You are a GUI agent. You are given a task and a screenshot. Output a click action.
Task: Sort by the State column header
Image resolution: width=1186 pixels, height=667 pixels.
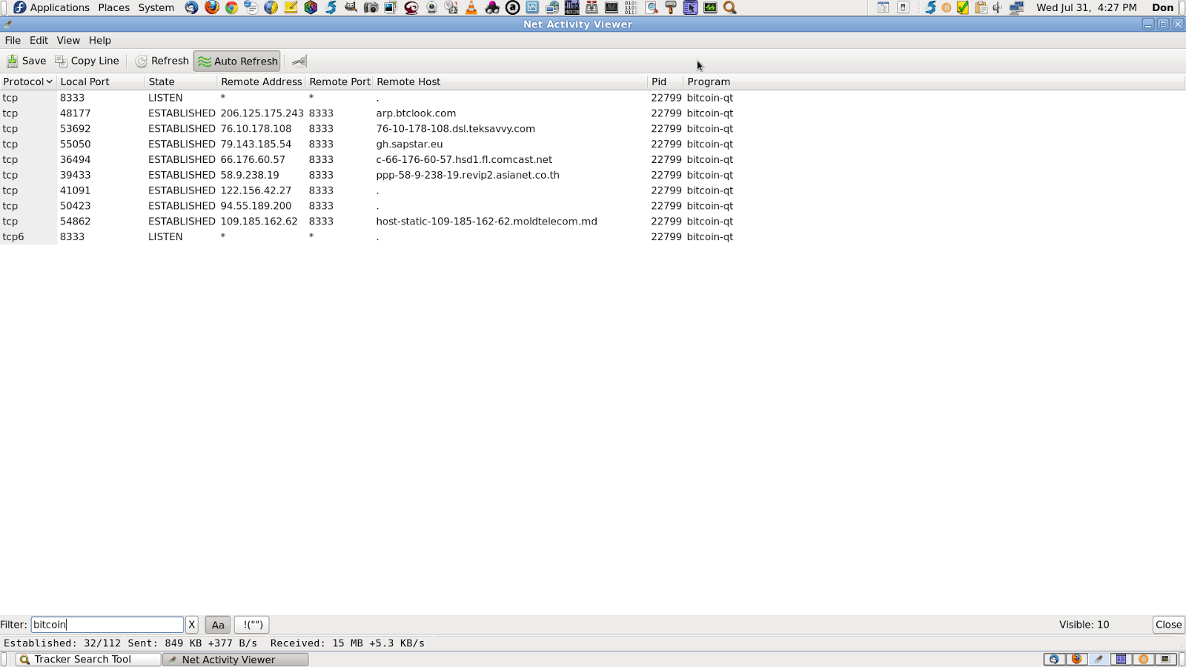pyautogui.click(x=181, y=82)
